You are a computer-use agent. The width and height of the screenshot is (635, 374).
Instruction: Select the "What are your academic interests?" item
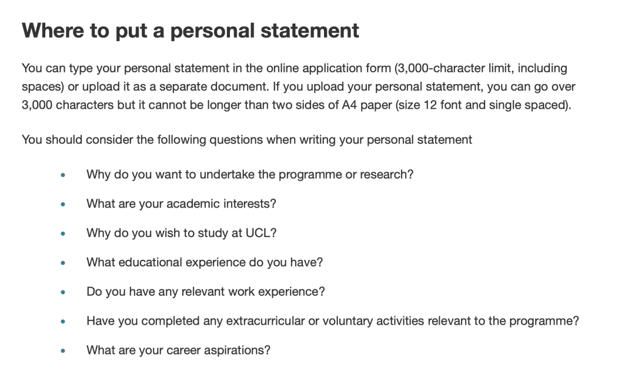[x=181, y=204]
